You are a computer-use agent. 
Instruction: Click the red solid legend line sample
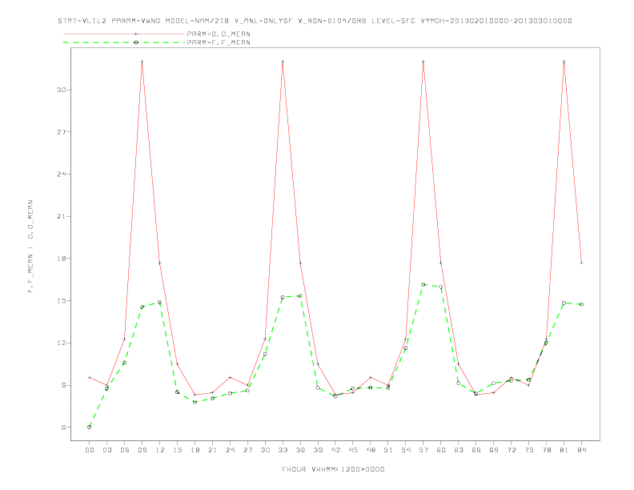[124, 34]
